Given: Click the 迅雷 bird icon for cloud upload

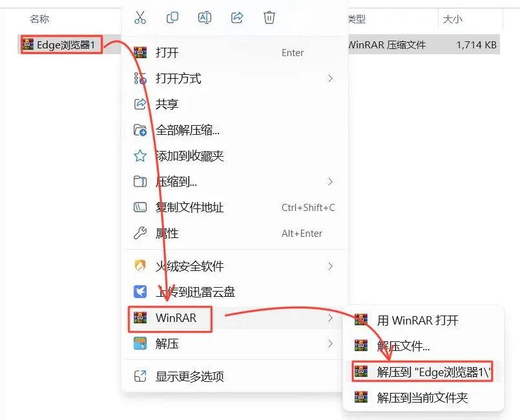Looking at the screenshot, I should [140, 292].
